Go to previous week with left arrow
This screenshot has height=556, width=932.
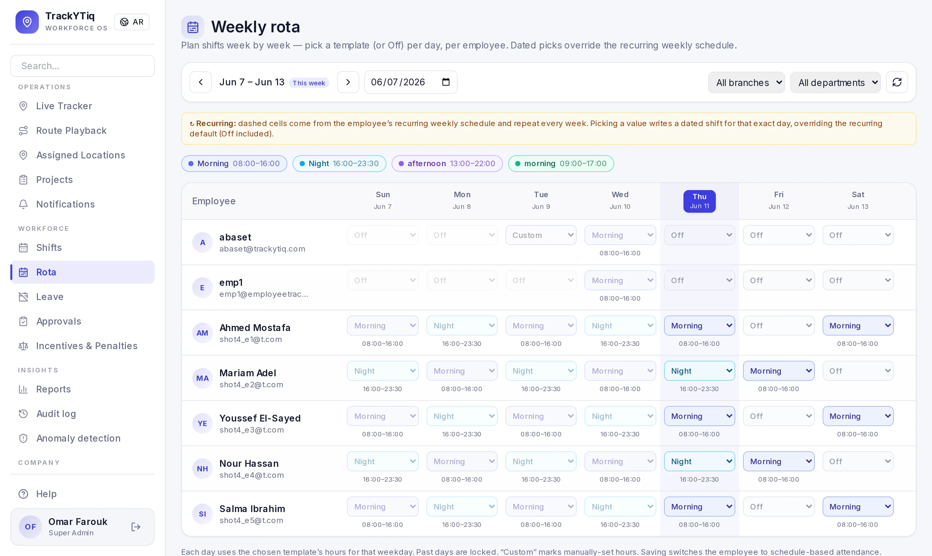tap(201, 82)
